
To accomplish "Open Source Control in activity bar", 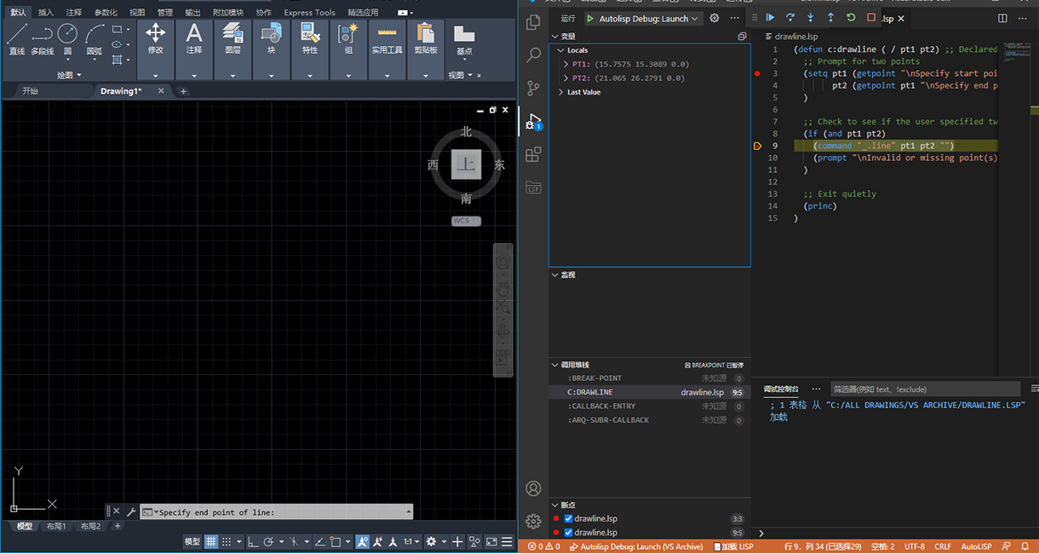I will pyautogui.click(x=533, y=88).
